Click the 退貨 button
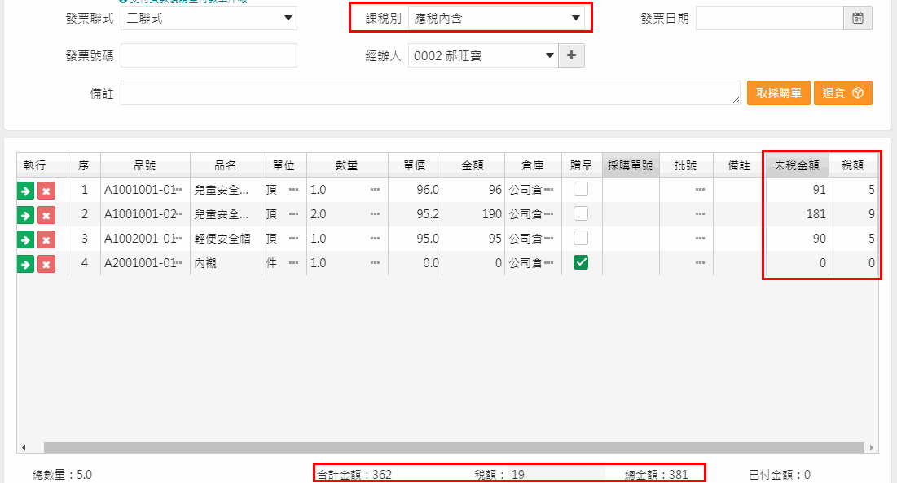The image size is (897, 483). click(x=843, y=93)
